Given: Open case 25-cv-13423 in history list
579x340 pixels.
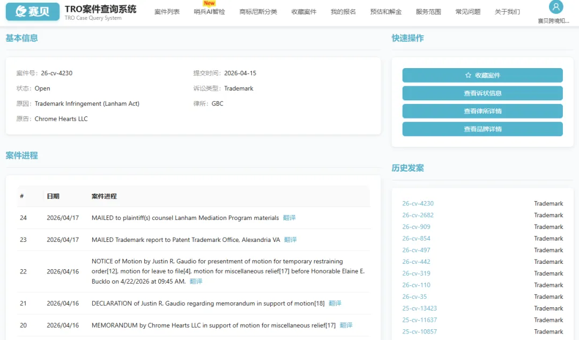Looking at the screenshot, I should [419, 308].
